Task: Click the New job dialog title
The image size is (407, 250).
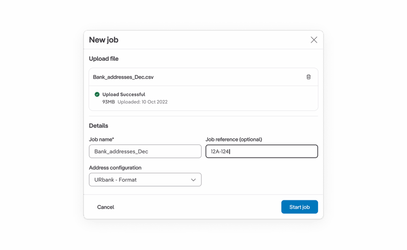Action: (104, 40)
